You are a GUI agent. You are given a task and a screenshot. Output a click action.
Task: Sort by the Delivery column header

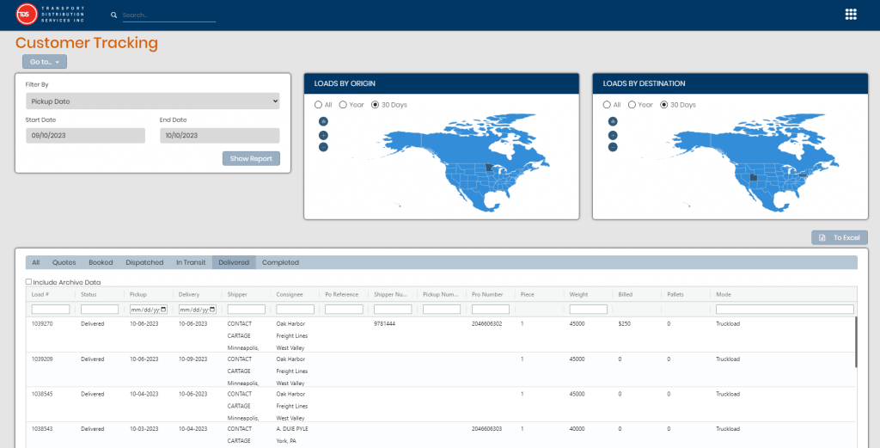tap(188, 294)
